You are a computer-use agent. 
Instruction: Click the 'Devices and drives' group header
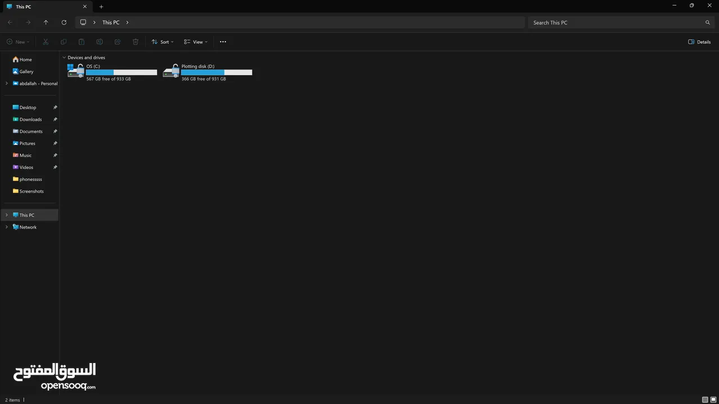(87, 58)
